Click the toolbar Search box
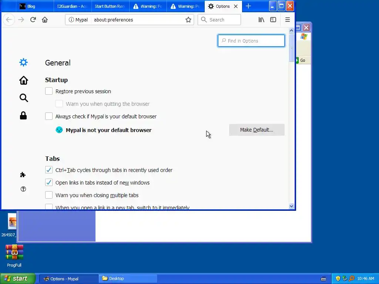 pos(219,20)
